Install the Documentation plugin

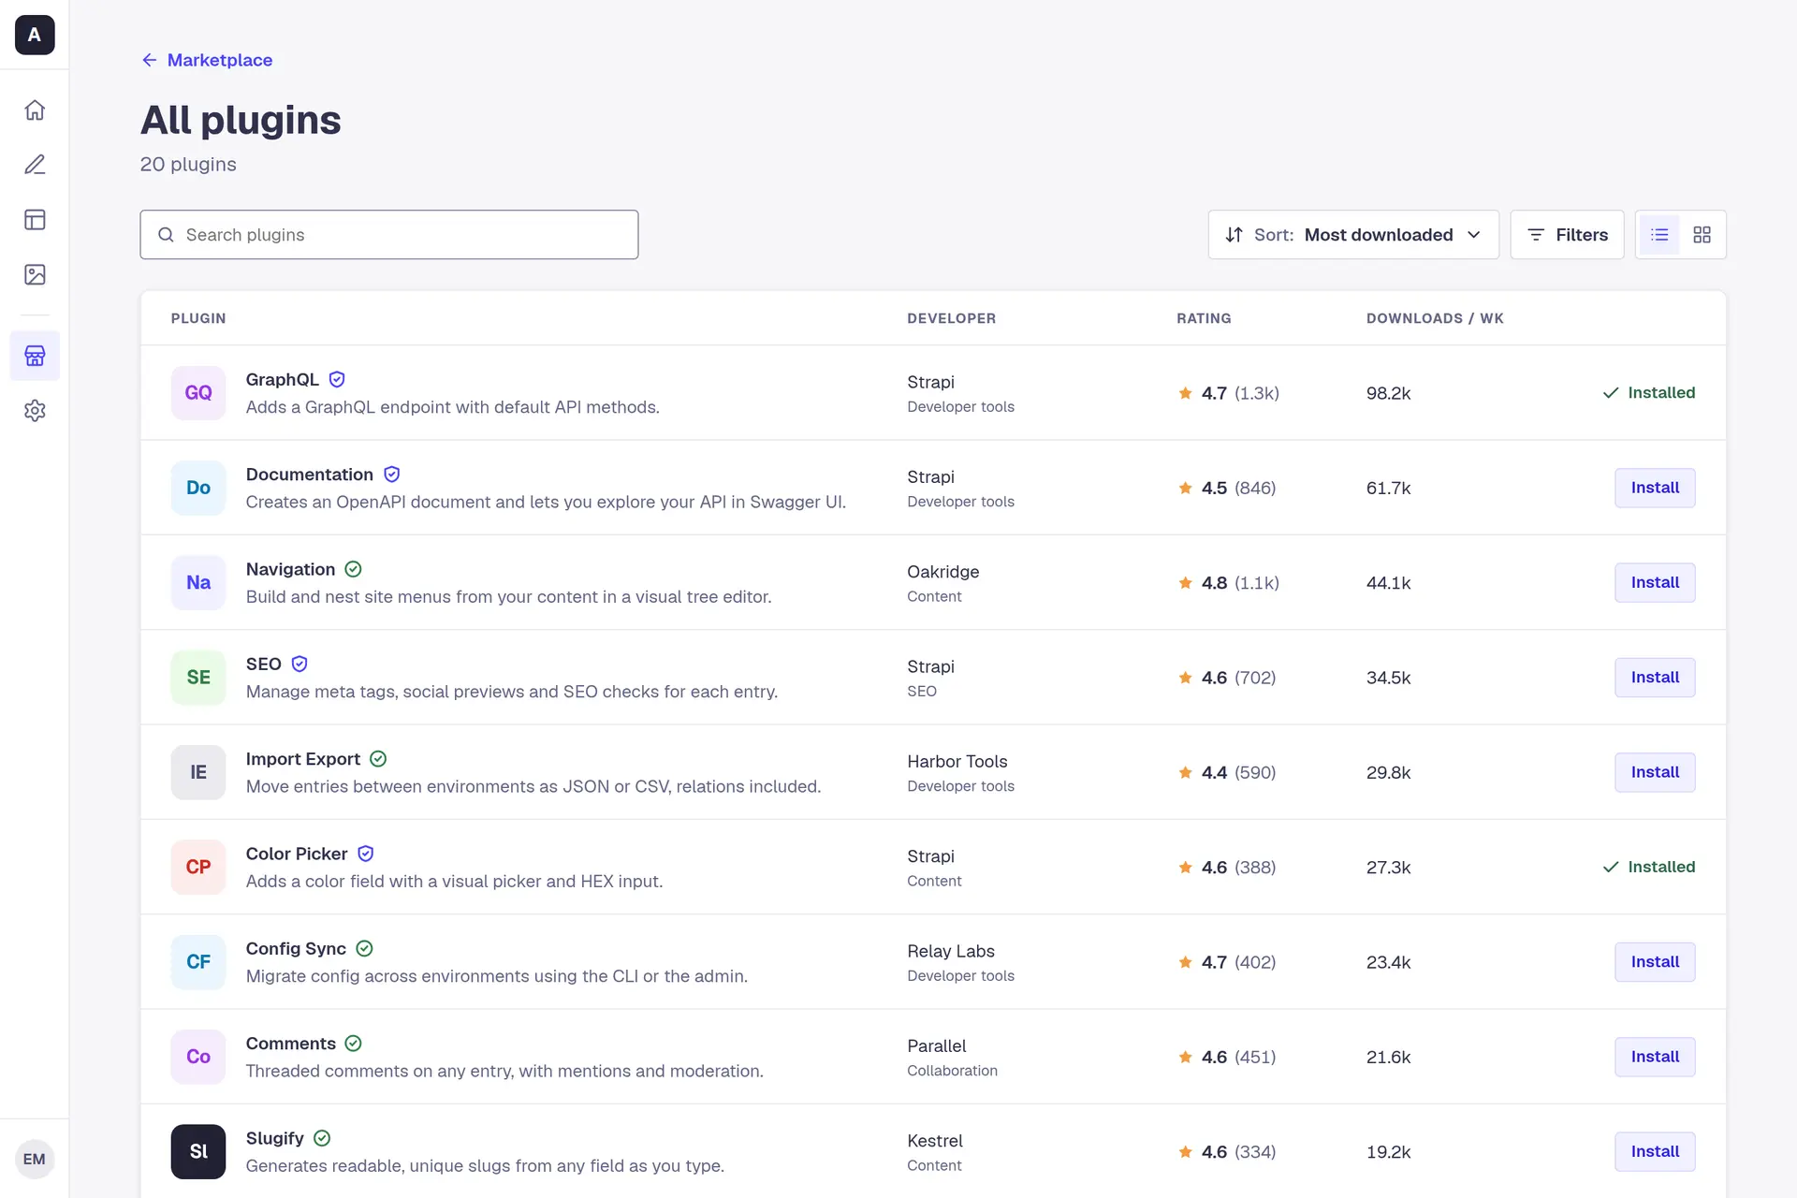1655,488
